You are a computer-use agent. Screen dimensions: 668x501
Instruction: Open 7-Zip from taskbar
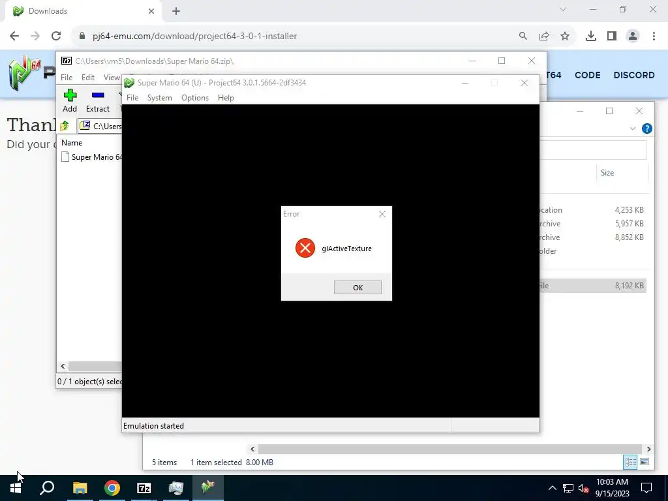click(x=144, y=488)
